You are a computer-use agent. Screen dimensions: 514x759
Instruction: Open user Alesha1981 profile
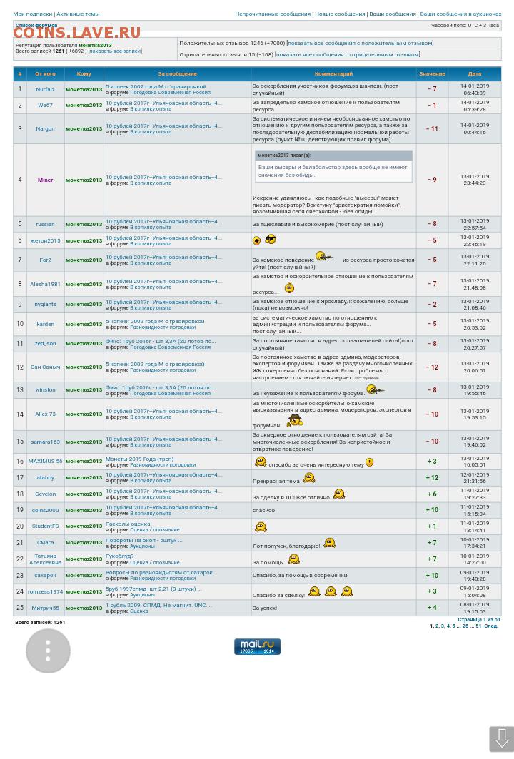click(x=45, y=284)
